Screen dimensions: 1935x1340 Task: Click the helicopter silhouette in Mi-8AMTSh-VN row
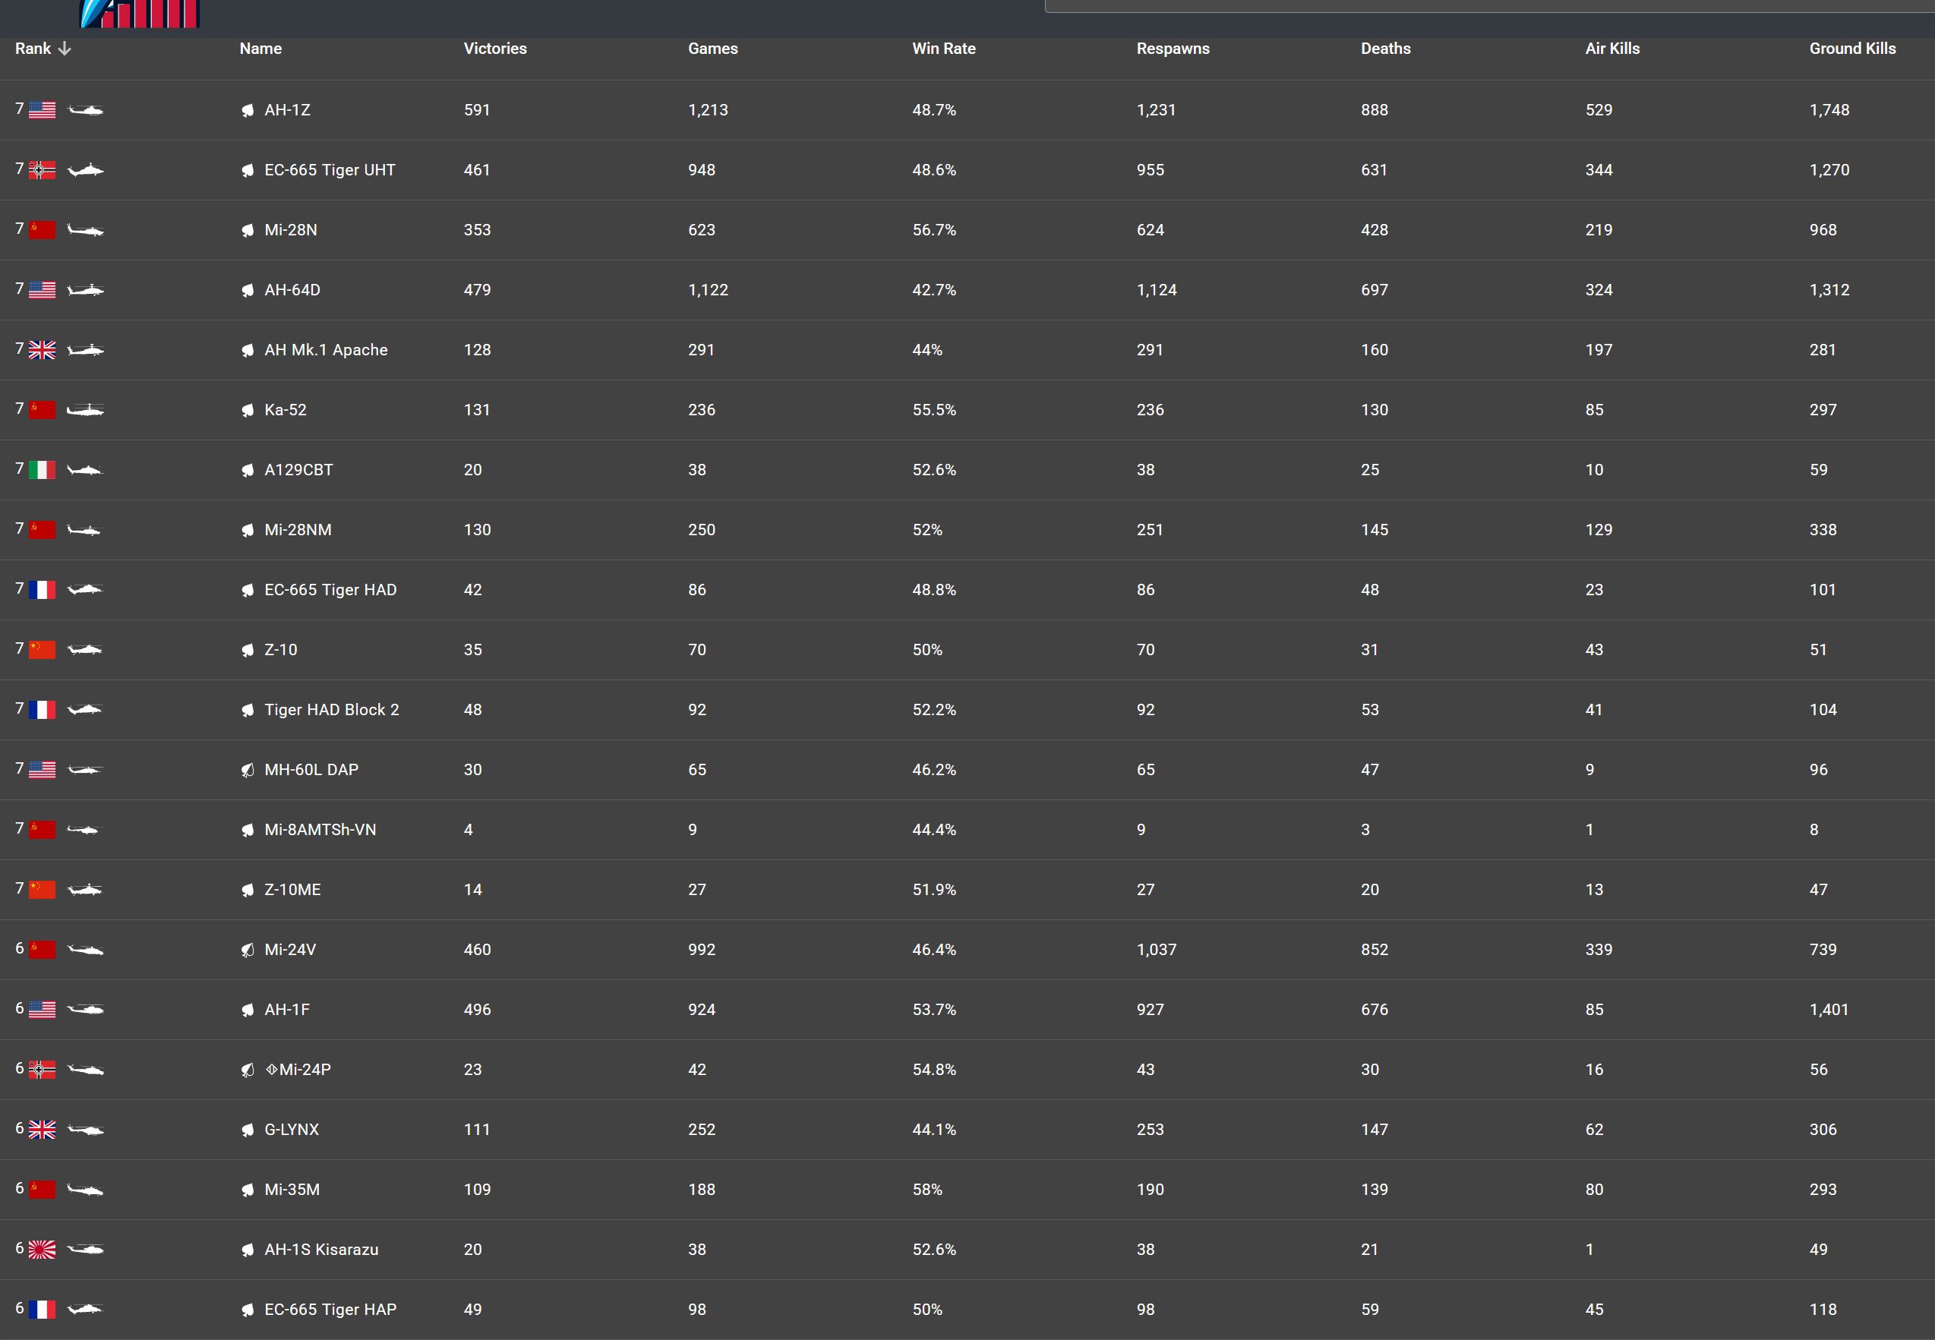[83, 830]
